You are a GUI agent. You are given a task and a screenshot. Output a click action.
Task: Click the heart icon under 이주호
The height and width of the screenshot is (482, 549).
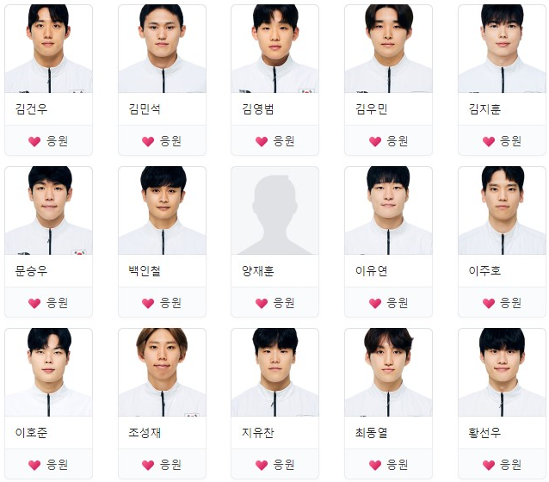point(489,303)
